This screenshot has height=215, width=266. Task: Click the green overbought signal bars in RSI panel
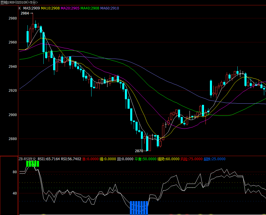pos(32,164)
